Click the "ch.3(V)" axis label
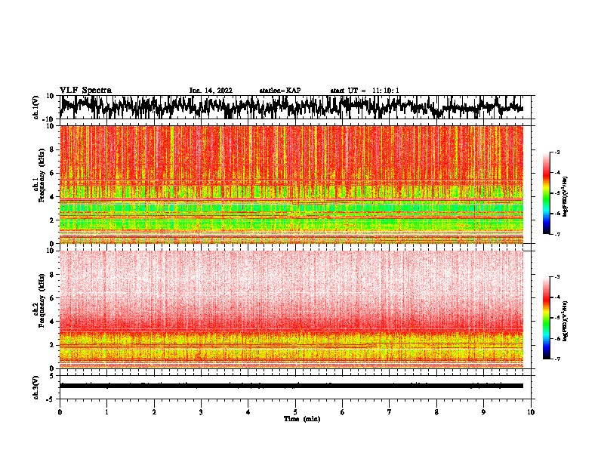 pyautogui.click(x=36, y=387)
